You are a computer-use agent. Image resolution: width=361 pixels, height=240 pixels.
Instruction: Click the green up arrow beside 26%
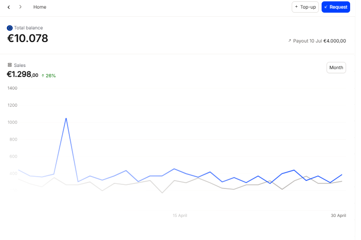click(43, 75)
